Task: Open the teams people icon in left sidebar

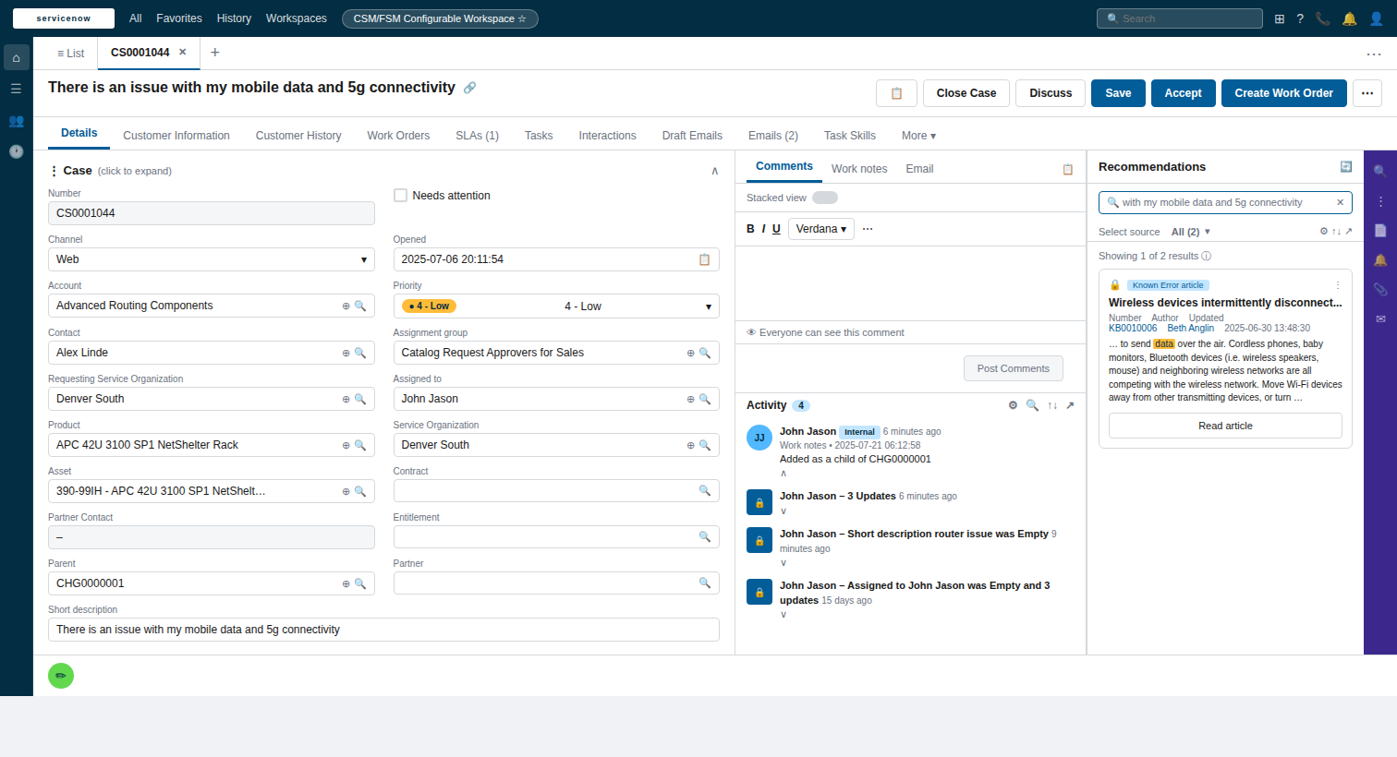Action: pos(16,120)
